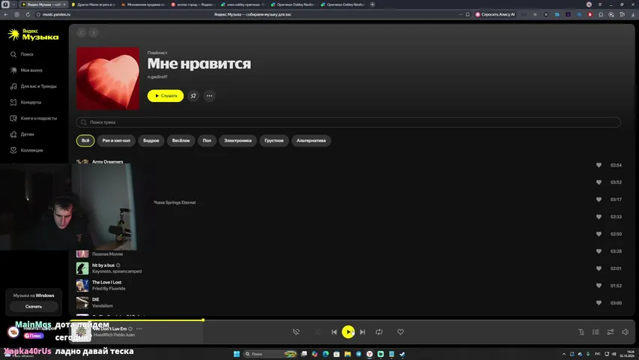
Task: Unlike the DIE track by Vandalism
Action: pyautogui.click(x=599, y=302)
